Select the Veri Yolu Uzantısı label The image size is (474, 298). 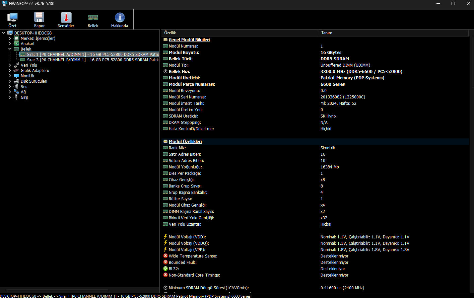[x=185, y=224]
